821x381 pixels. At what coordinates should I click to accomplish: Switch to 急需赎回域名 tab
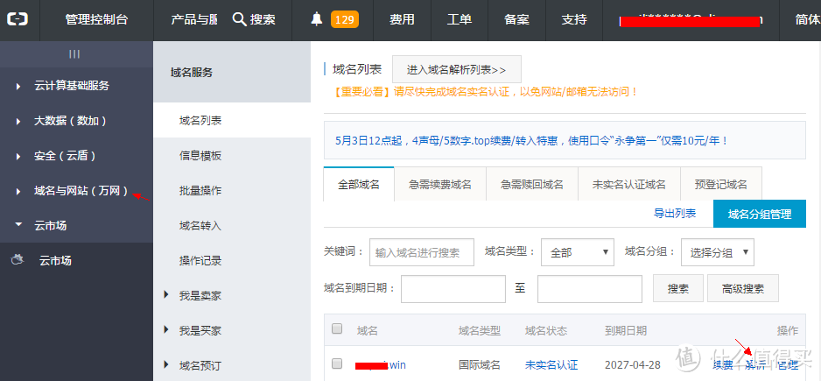click(532, 185)
